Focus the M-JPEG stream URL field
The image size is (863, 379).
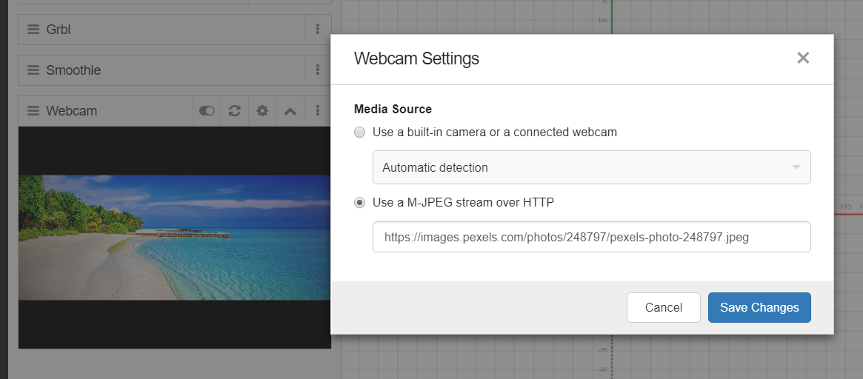coord(591,238)
